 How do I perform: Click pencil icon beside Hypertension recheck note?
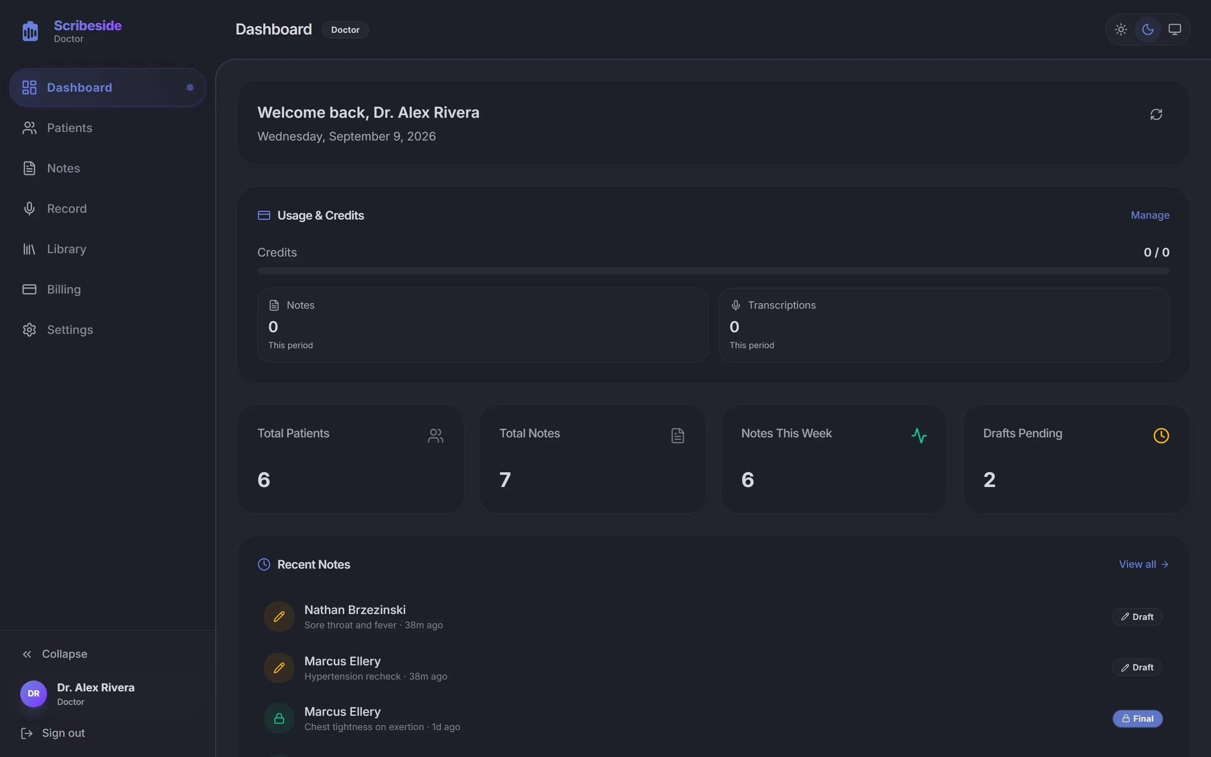coord(279,668)
